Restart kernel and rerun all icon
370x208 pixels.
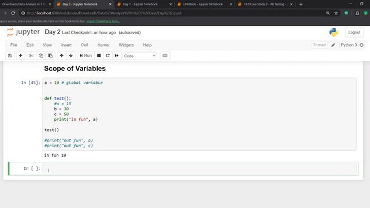pyautogui.click(x=117, y=55)
